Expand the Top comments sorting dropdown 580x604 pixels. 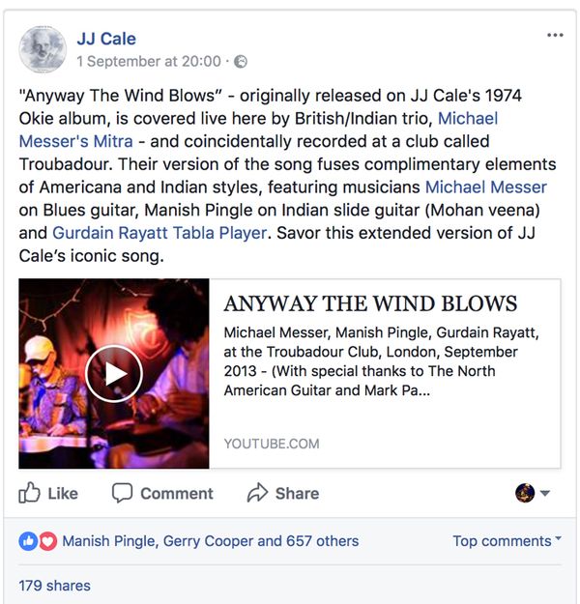507,541
